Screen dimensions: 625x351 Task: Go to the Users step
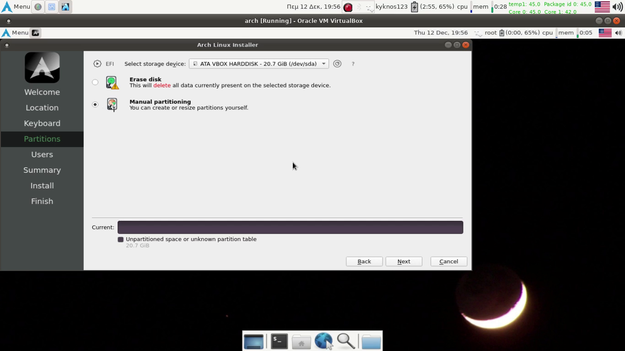tap(42, 154)
